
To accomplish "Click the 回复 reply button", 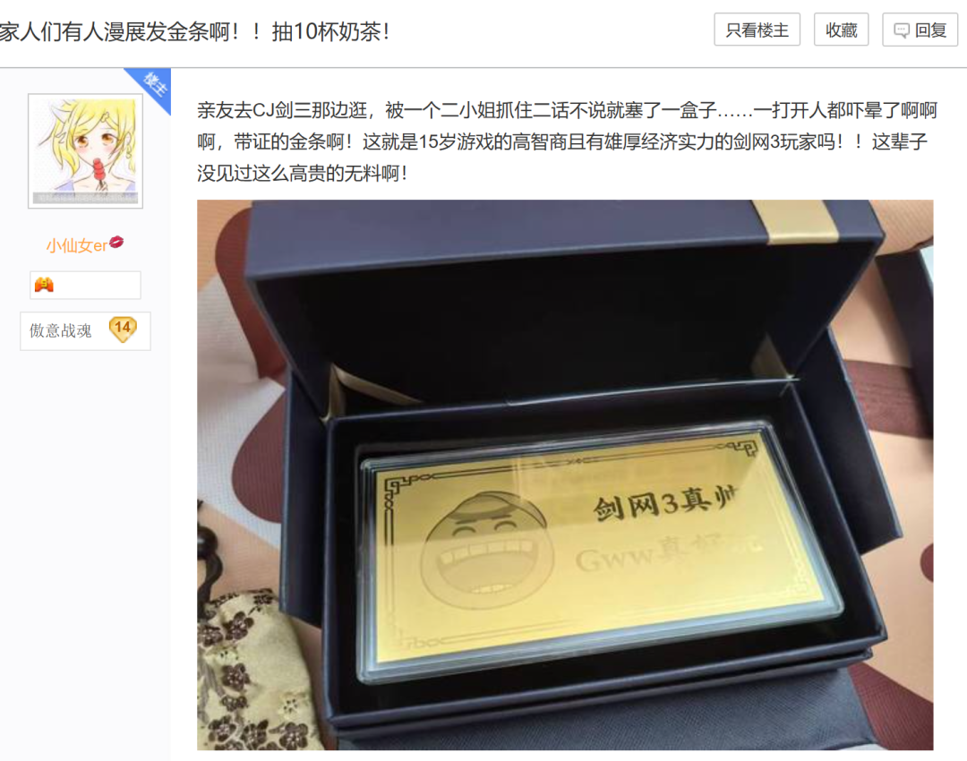I will (920, 30).
